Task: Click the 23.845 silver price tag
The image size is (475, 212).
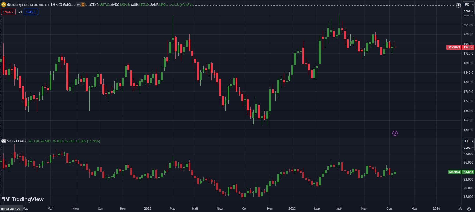Action: [x=468, y=172]
